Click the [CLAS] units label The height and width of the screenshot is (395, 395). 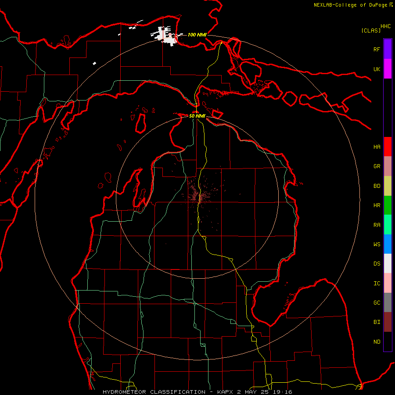(371, 30)
